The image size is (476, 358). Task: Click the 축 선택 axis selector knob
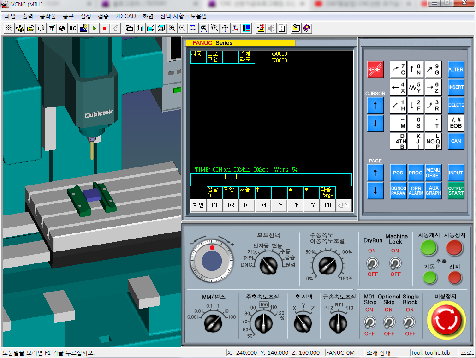[x=303, y=324]
